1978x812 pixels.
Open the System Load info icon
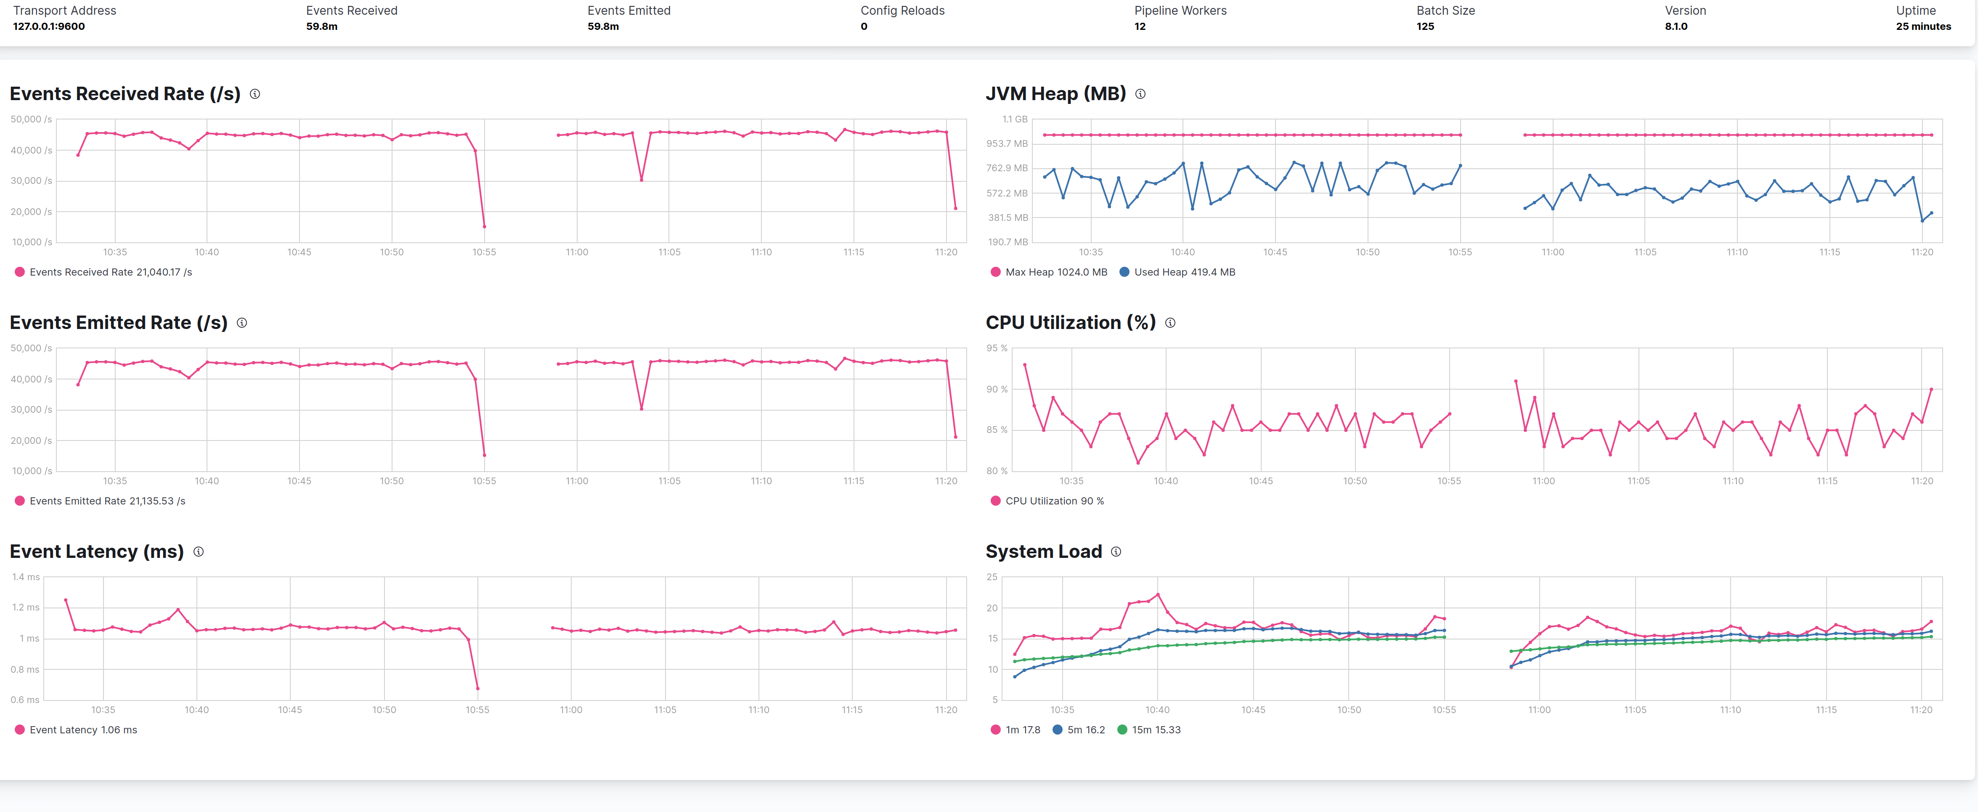pyautogui.click(x=1116, y=552)
